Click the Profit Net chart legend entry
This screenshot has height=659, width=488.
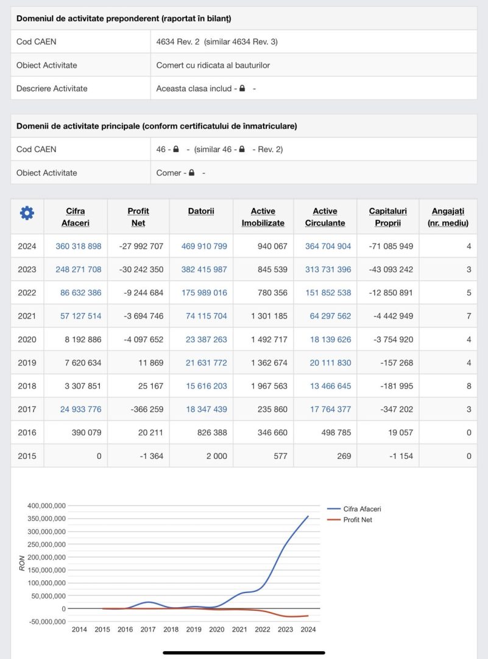coord(350,520)
